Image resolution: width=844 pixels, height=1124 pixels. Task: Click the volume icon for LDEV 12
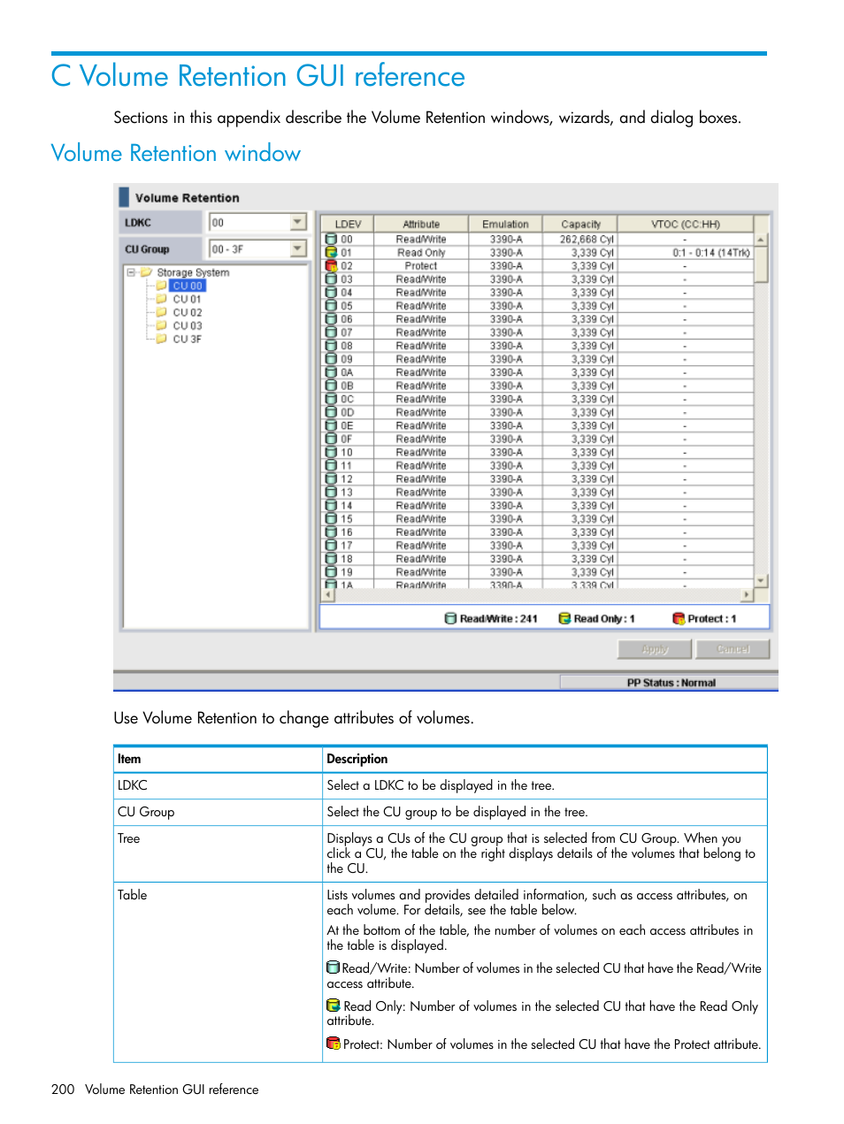coord(331,478)
